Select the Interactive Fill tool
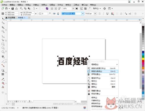This screenshot has width=145, height=111. [x=3, y=83]
